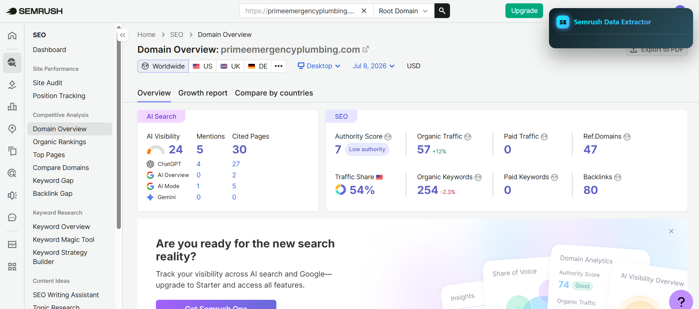Select the Worldwide database toggle
699x309 pixels.
(163, 66)
